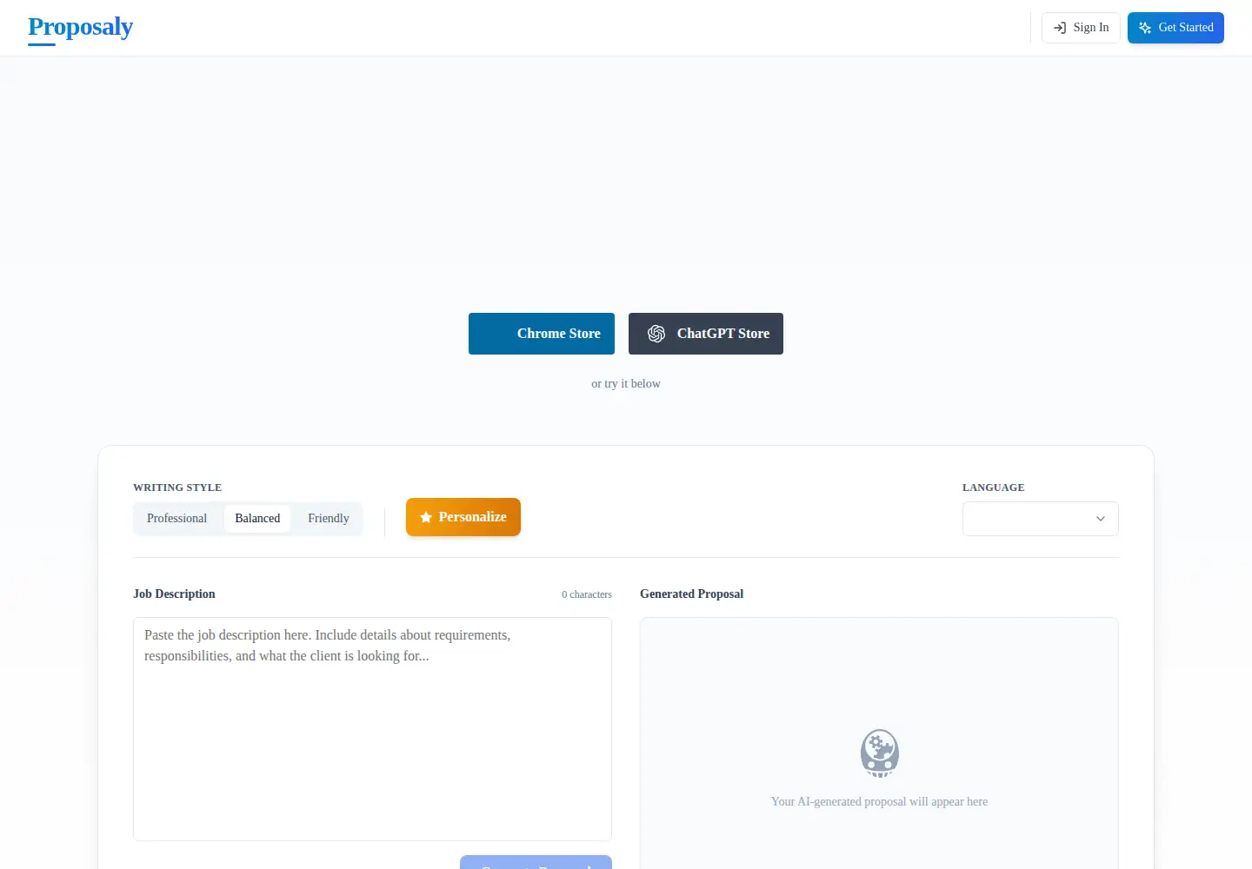Click the Personalize button
The image size is (1252, 869).
pyautogui.click(x=463, y=517)
